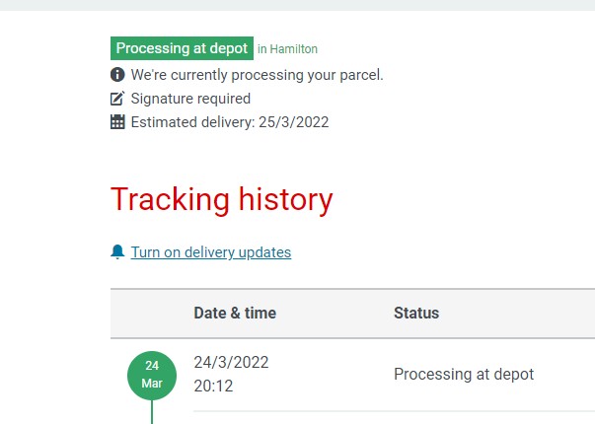Click the signature required pencil icon
The width and height of the screenshot is (595, 424).
coord(117,99)
